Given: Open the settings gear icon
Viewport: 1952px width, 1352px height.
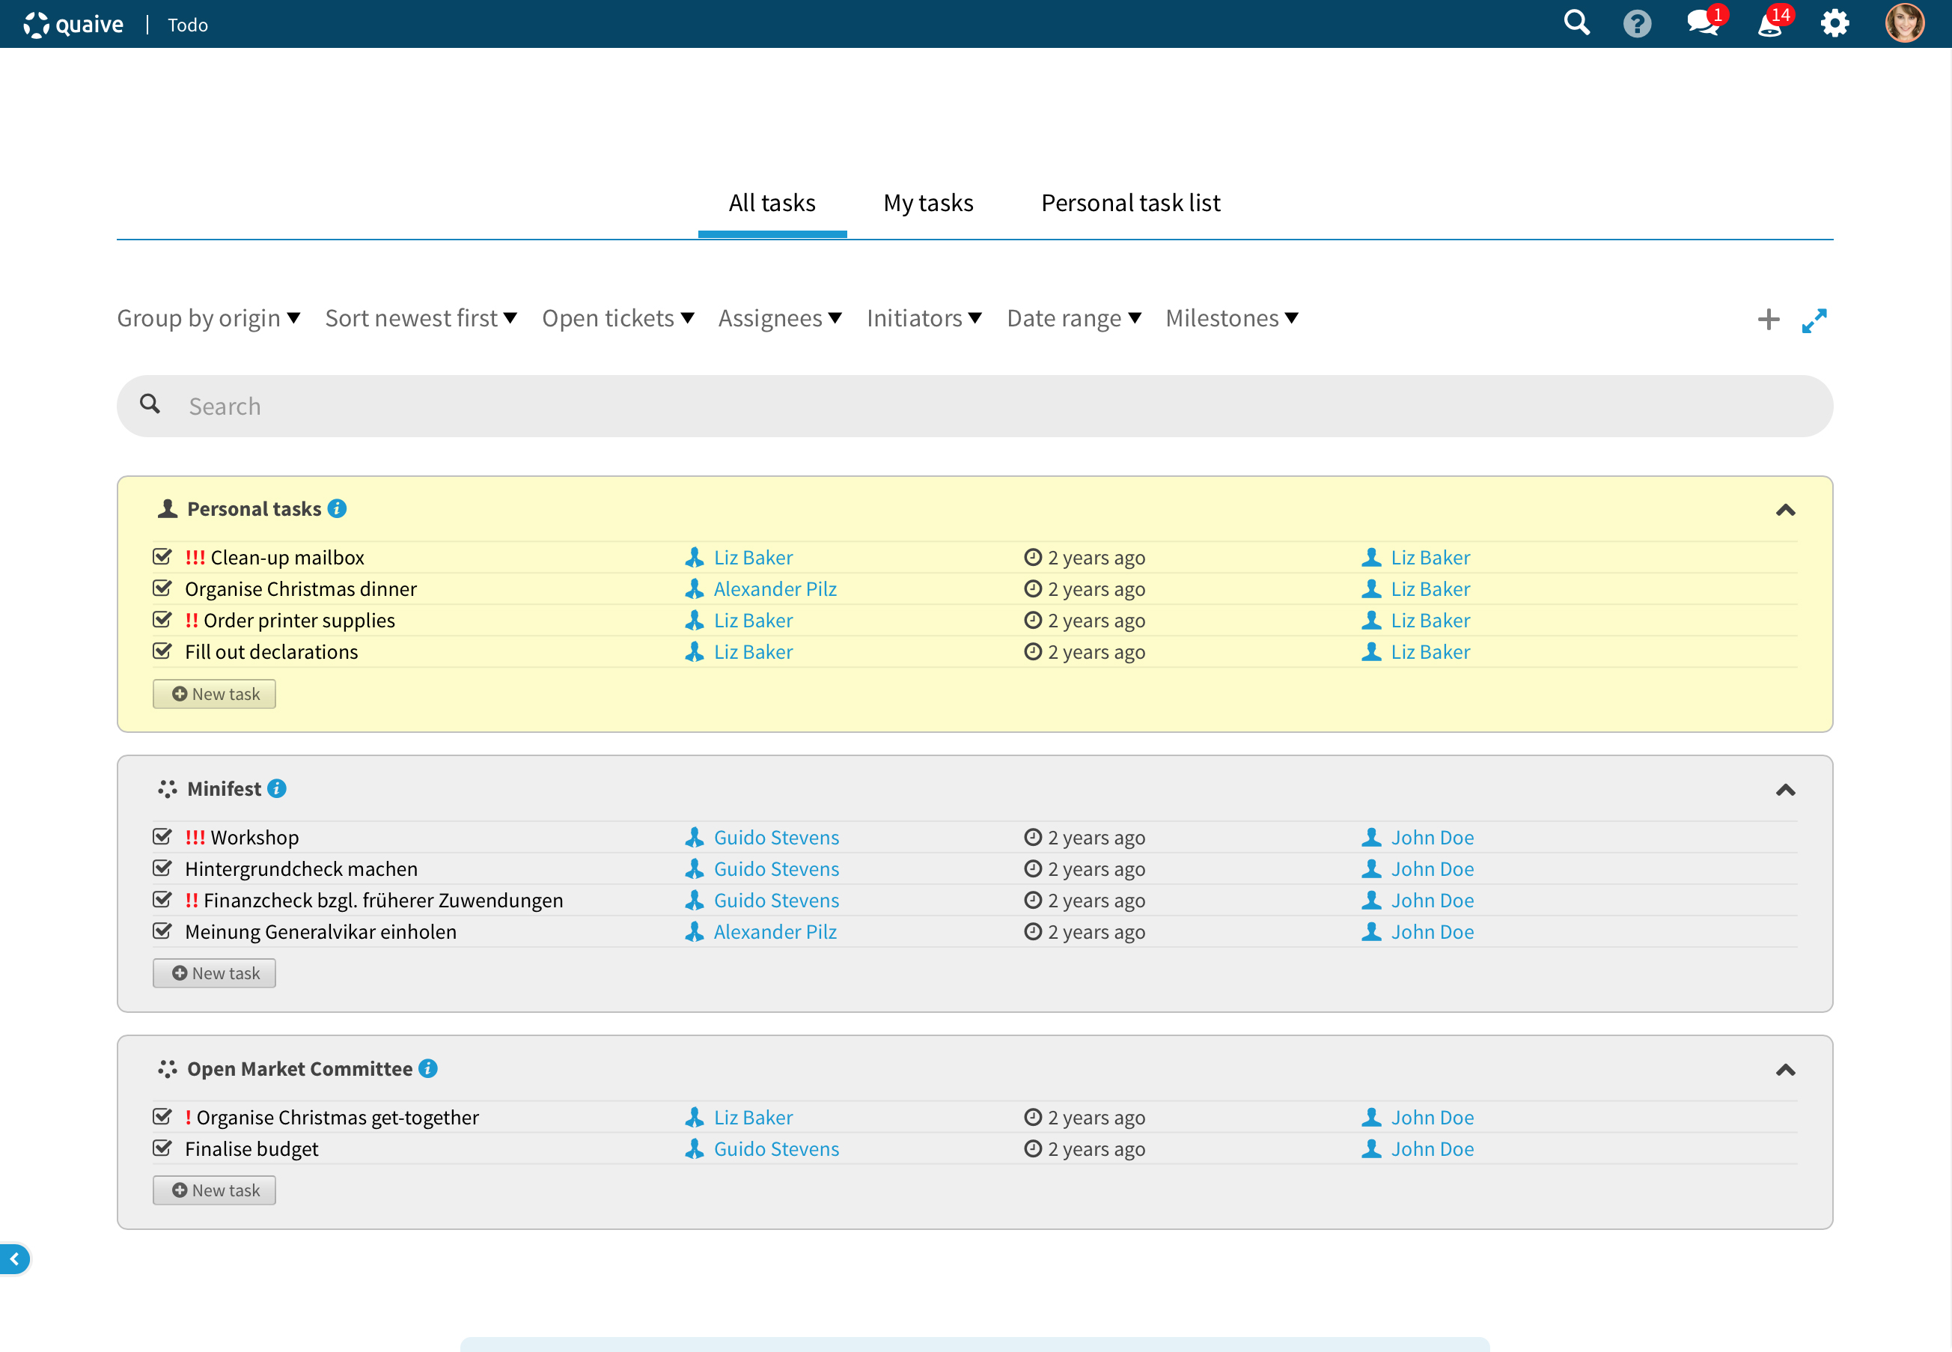Looking at the screenshot, I should point(1834,23).
